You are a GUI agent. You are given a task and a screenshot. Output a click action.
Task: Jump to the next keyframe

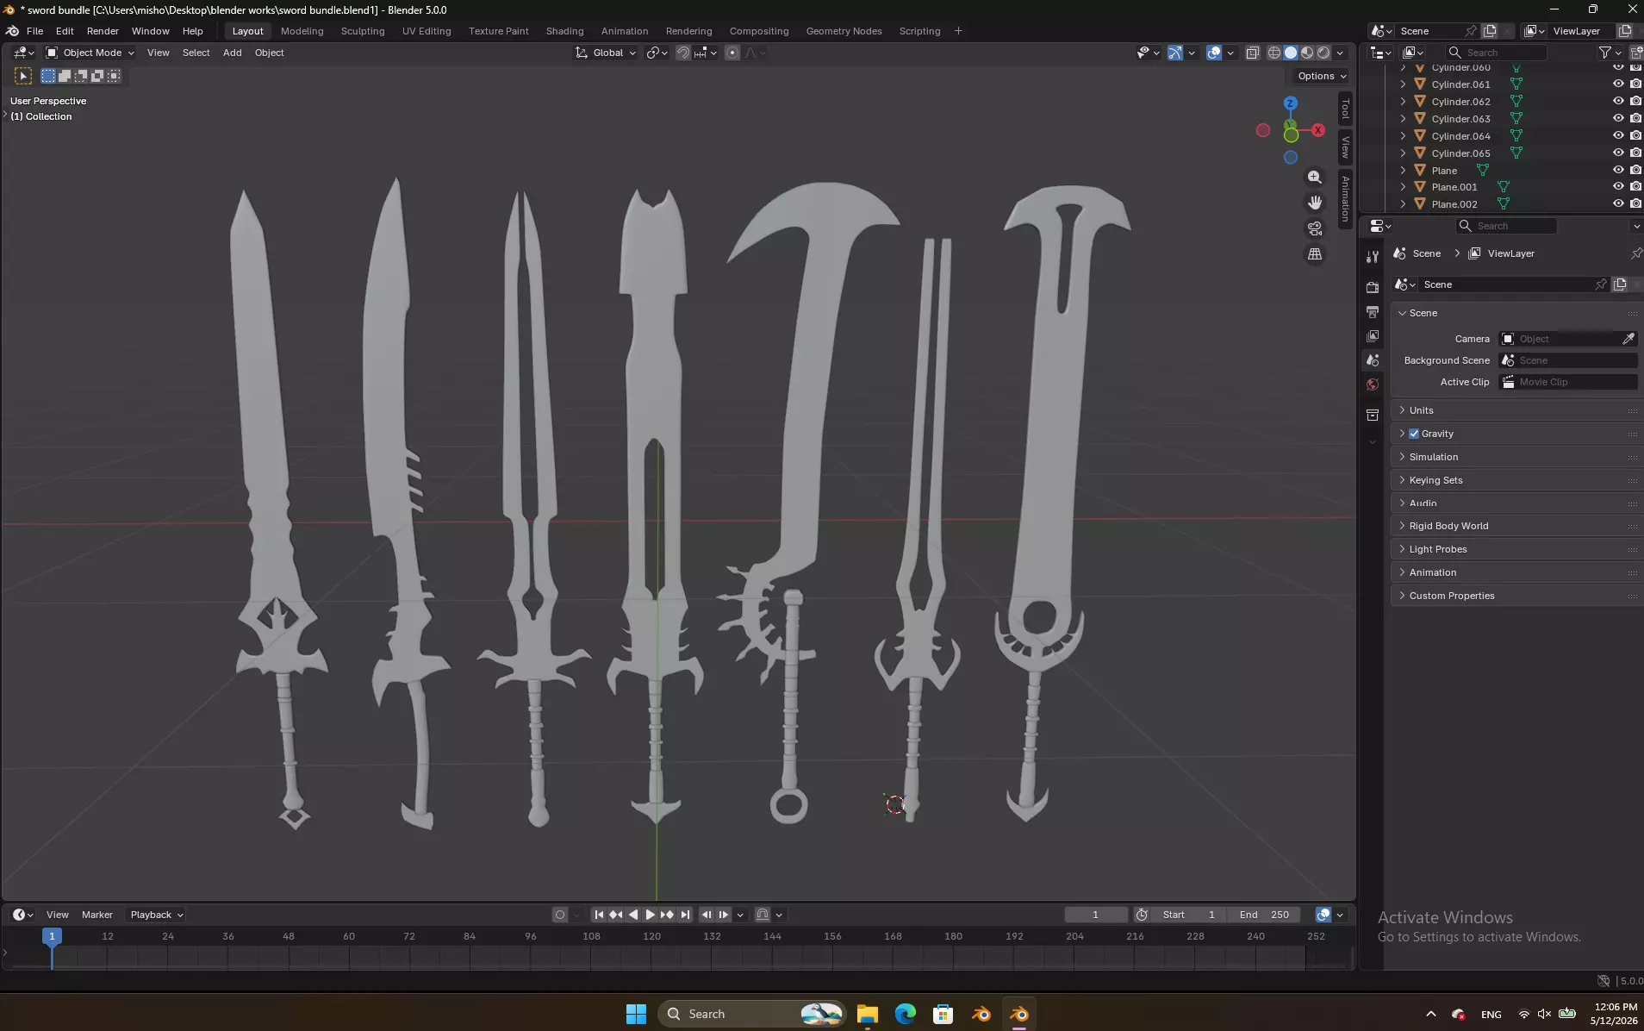[668, 915]
